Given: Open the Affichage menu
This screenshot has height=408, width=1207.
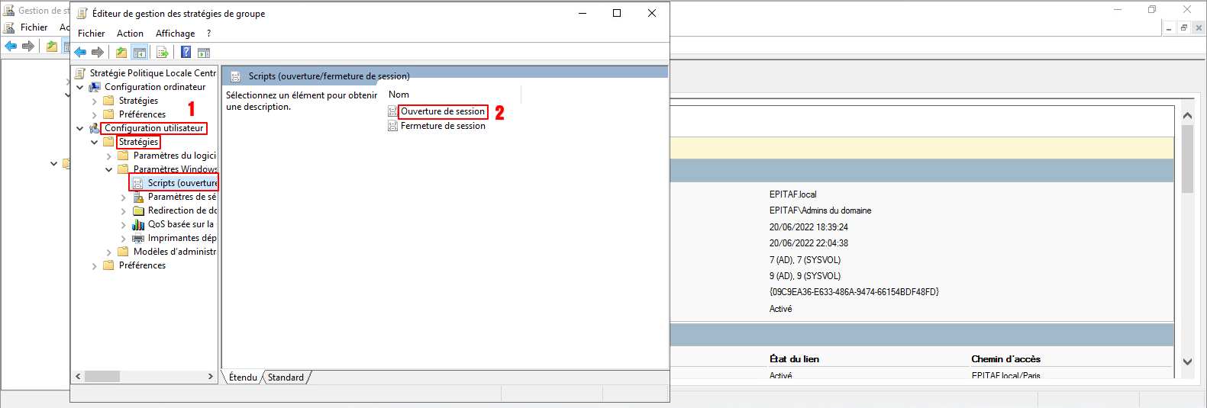Looking at the screenshot, I should point(175,34).
